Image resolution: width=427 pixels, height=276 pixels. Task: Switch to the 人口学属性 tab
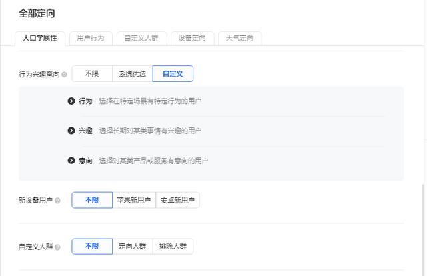pos(40,38)
